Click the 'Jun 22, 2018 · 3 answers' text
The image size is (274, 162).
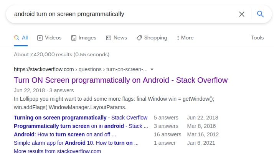(44, 90)
